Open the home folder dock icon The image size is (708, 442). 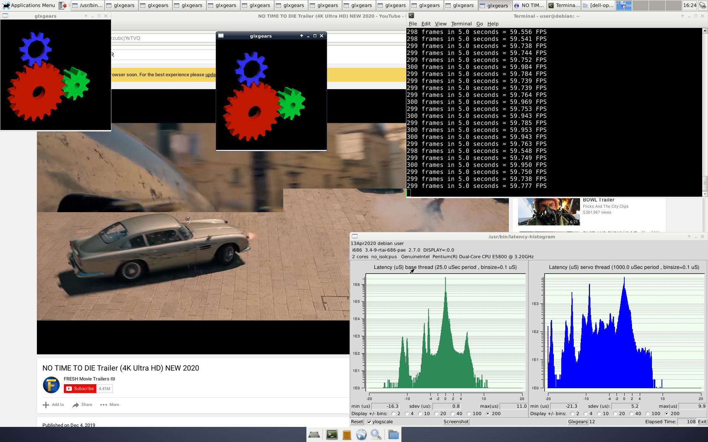393,435
